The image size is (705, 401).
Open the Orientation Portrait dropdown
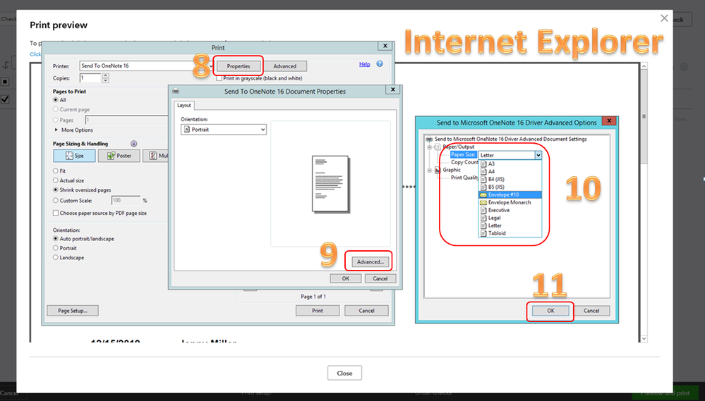[224, 130]
